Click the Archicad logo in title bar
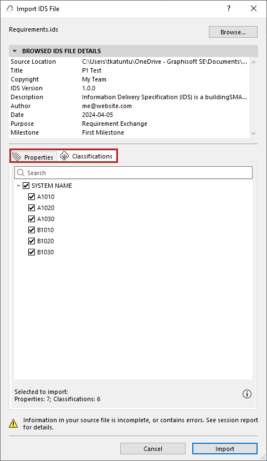The width and height of the screenshot is (267, 461). tap(10, 9)
